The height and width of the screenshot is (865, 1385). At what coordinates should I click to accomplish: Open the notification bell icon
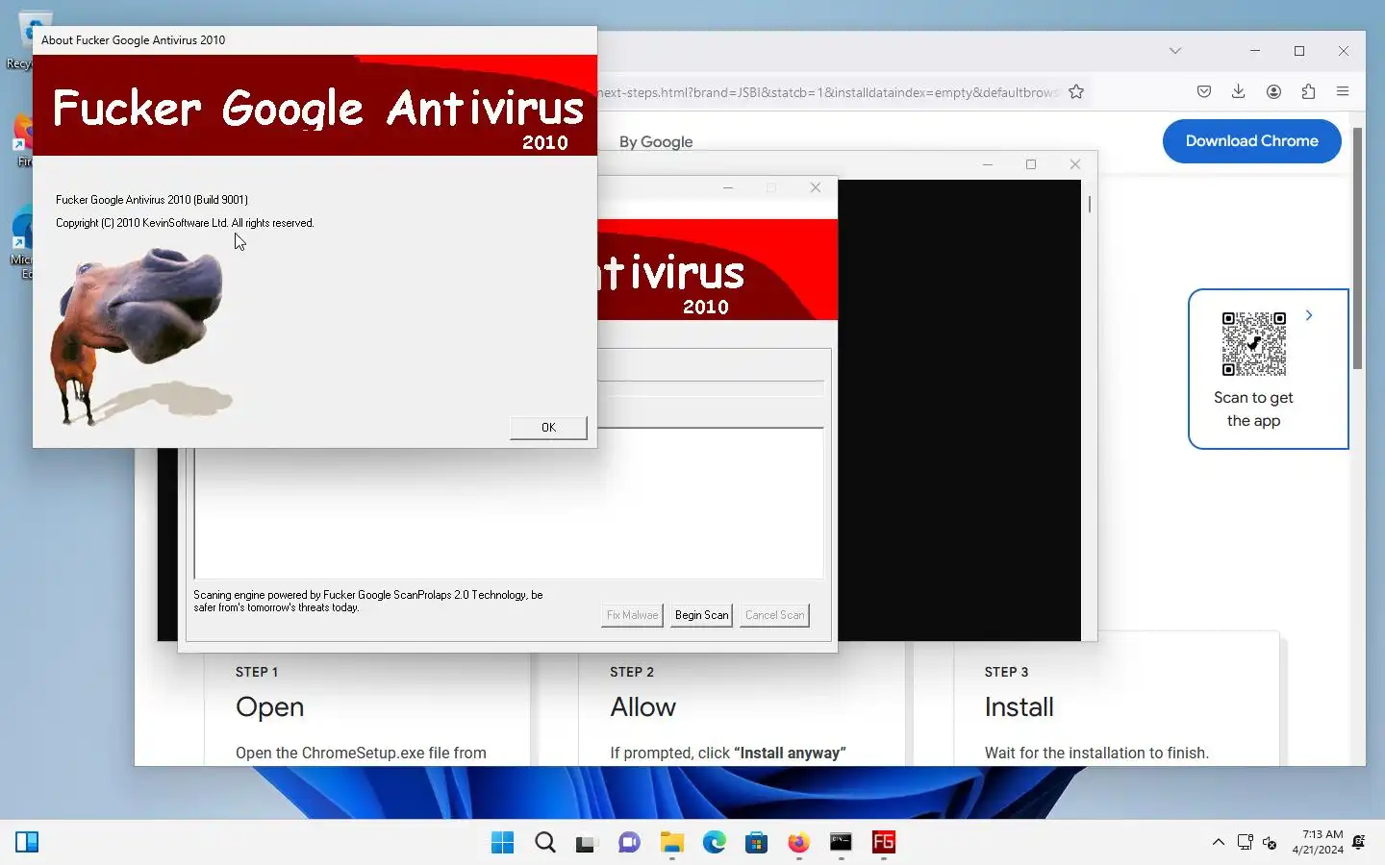1358,843
